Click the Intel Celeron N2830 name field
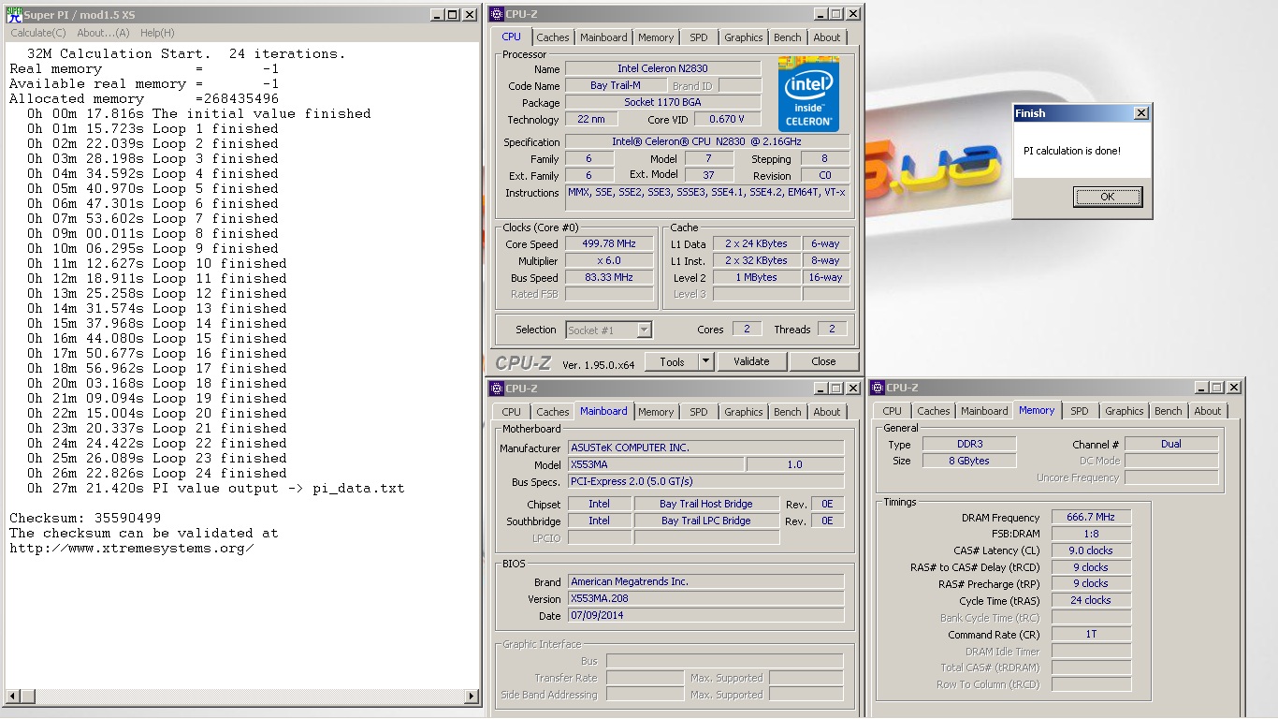 tap(662, 68)
